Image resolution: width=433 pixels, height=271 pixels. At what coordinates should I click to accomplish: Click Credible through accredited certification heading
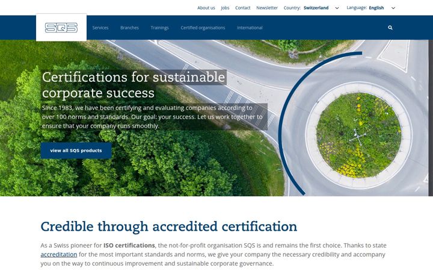click(x=169, y=227)
